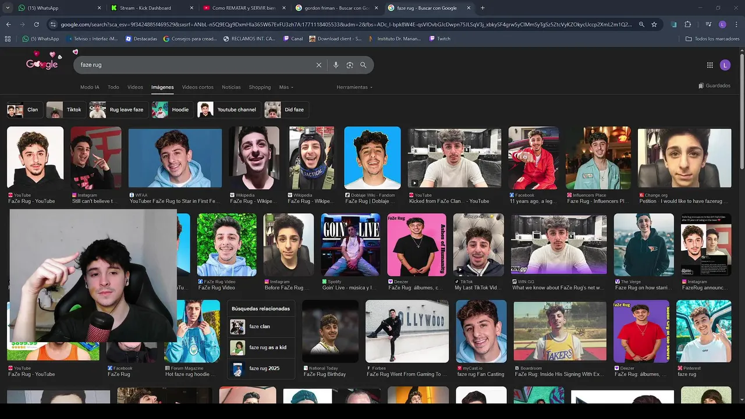The image size is (745, 419).
Task: Switch to Stream - Kick Dashboard tab
Action: (x=151, y=8)
